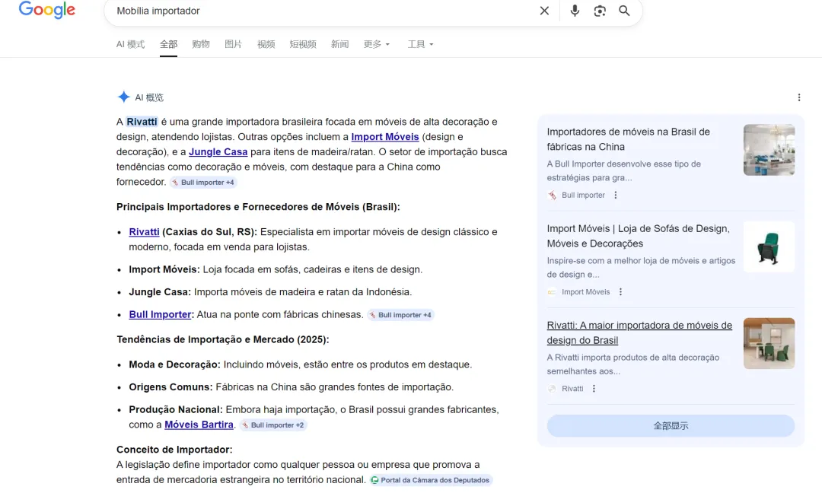Click the Produção Nacional bullet text
This screenshot has width=822, height=493.
coord(314,417)
